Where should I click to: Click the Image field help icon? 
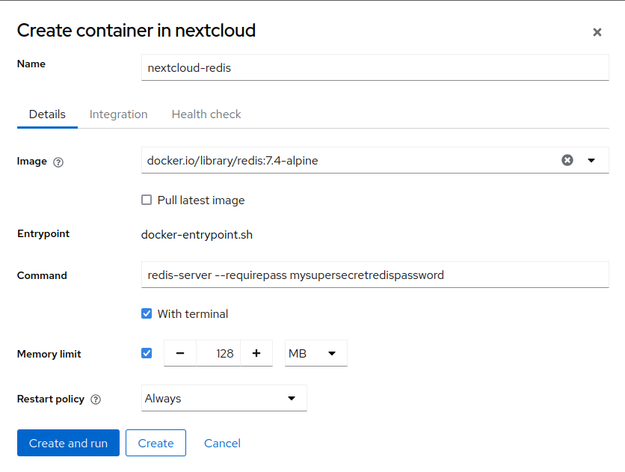[x=58, y=162]
